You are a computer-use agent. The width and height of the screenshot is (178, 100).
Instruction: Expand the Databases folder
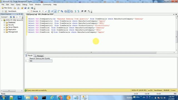pyautogui.click(x=4, y=22)
